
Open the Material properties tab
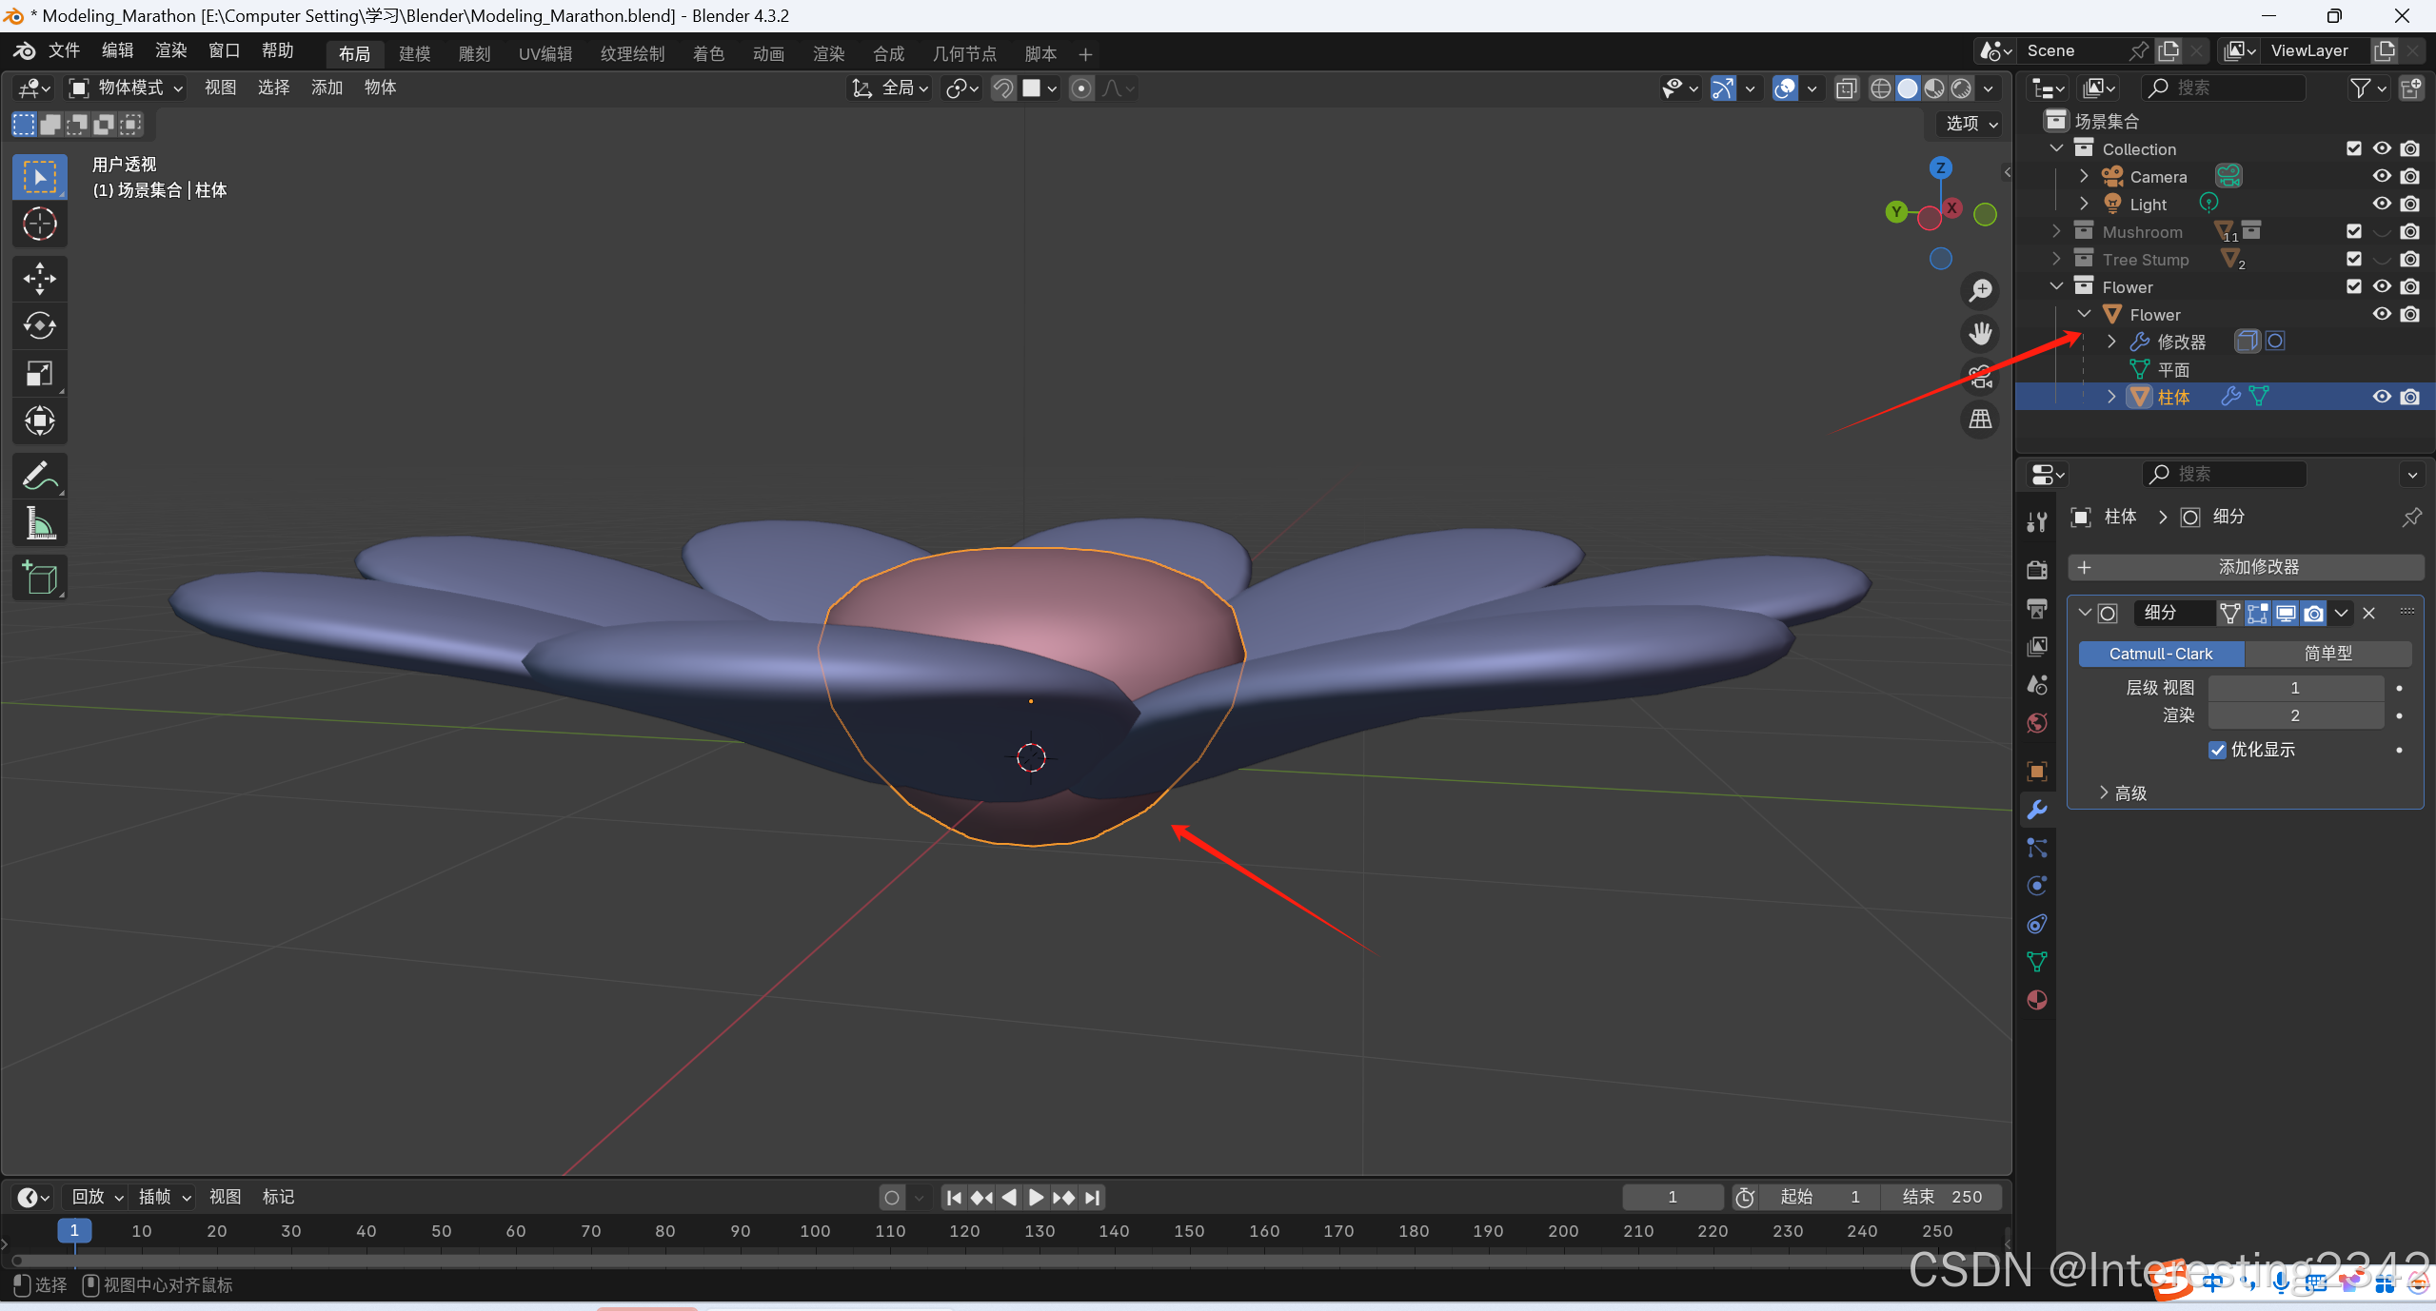click(x=2036, y=1000)
